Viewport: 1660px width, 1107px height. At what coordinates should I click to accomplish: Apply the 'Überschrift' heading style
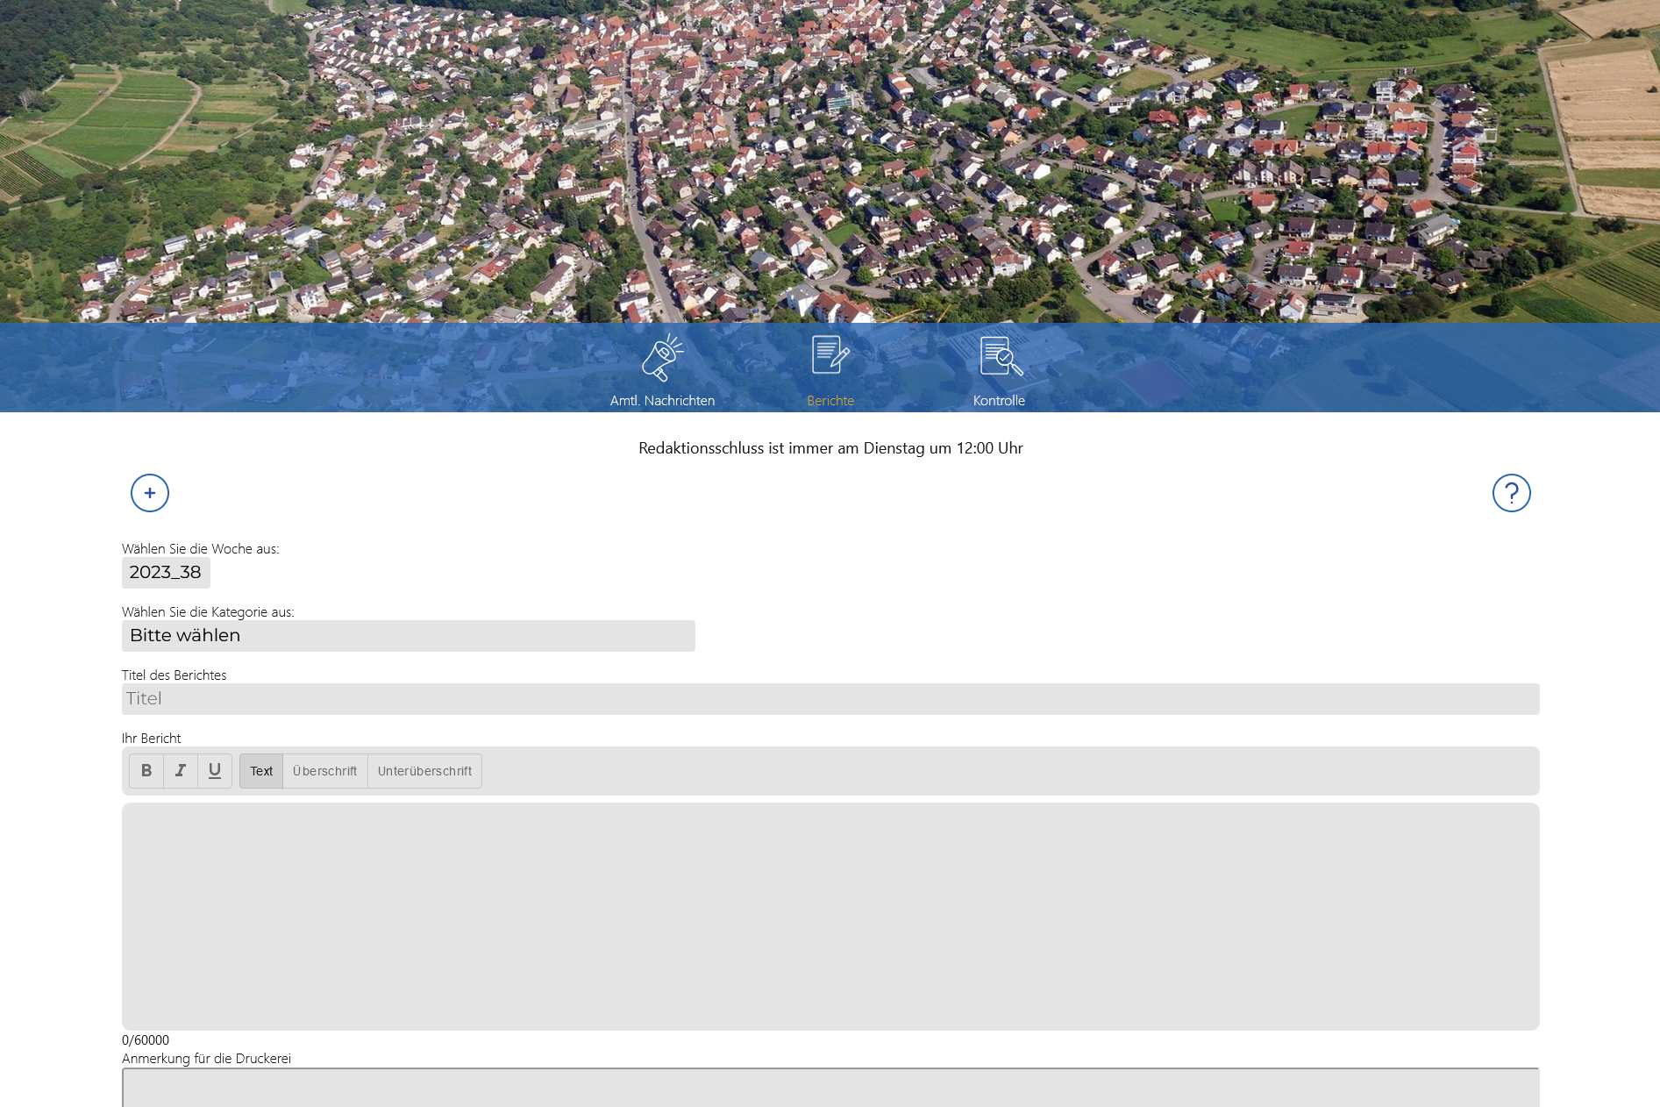coord(325,771)
